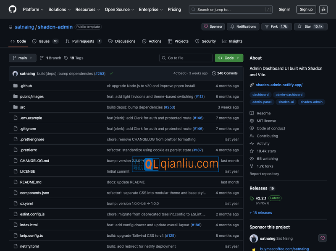Open the Solutions dropdown menu
Image resolution: width=336 pixels, height=251 pixels.
click(60, 9)
